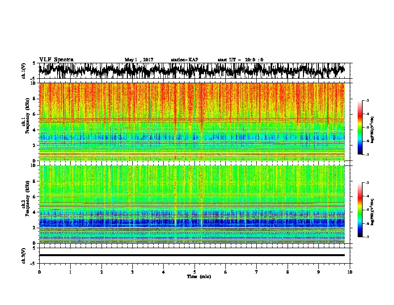Click the time axis tick label "9"

[318, 272]
